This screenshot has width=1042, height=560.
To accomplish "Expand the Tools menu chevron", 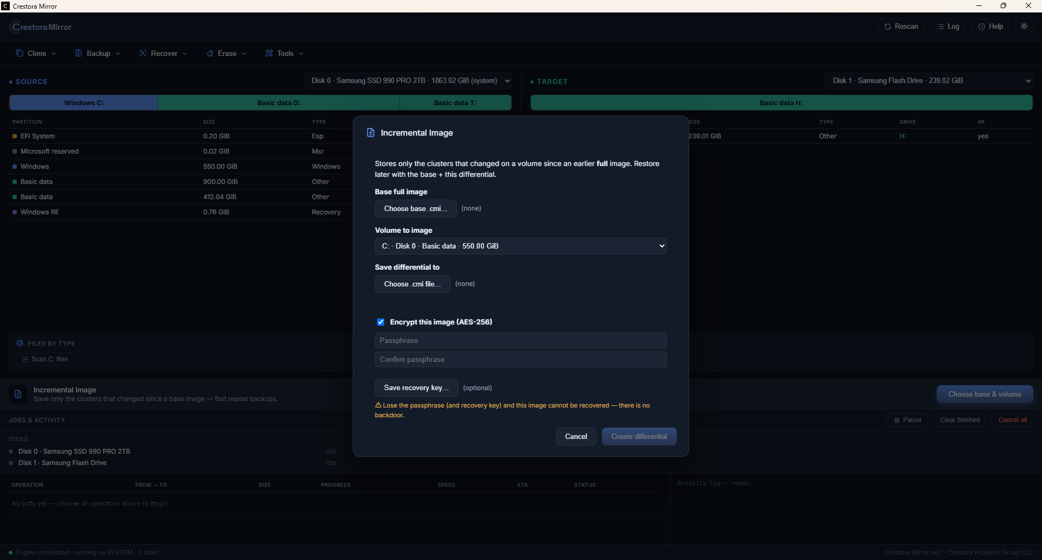I will (x=301, y=54).
